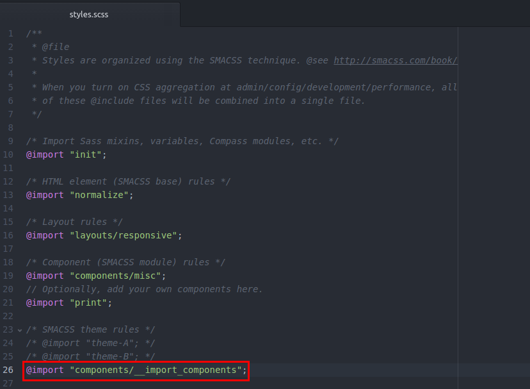Click the 'Optionally, add your own components here' comment
Screen dimensions: 530x389
pyautogui.click(x=144, y=289)
